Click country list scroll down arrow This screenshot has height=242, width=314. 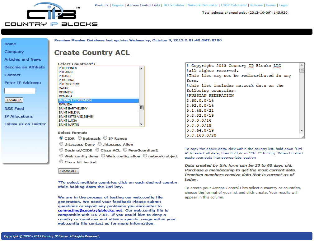(141, 124)
